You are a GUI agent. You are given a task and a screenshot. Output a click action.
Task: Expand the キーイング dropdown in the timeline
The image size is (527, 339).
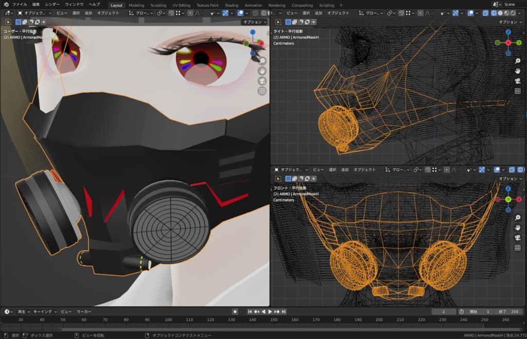pos(45,312)
